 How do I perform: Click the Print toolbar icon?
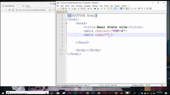coord(75,9)
